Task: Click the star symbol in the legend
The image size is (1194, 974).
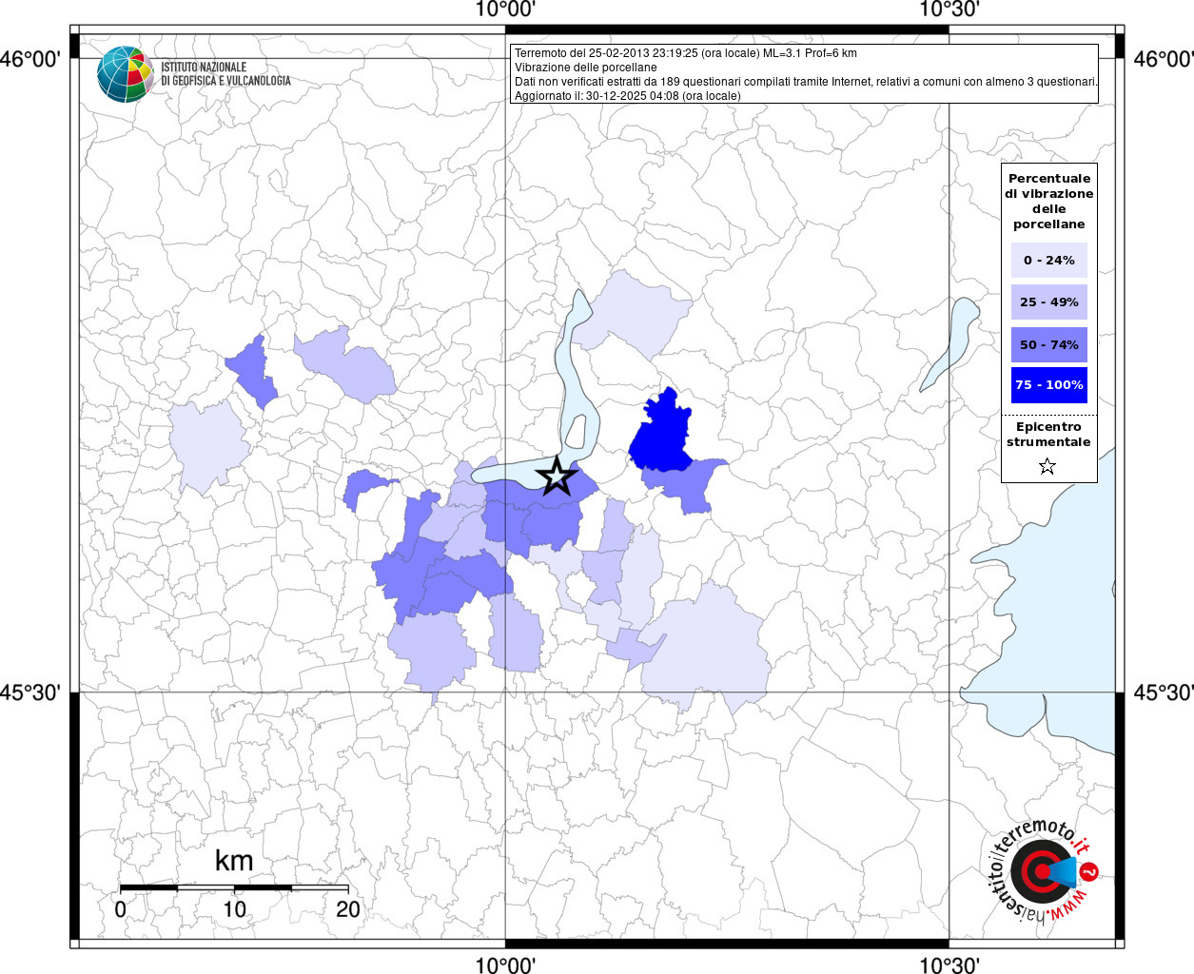Action: [1047, 466]
